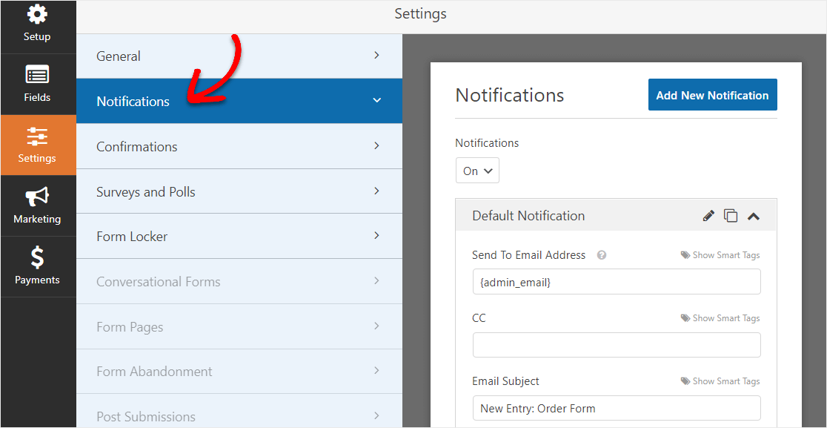Click tag icon next to CC Smart Tags
Viewport: 827px width, 428px height.
click(685, 318)
